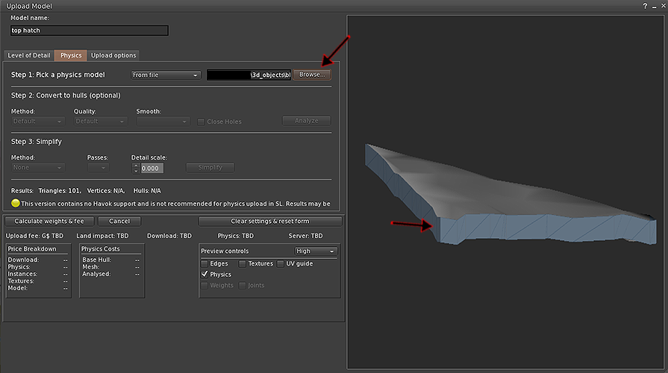The height and width of the screenshot is (373, 668).
Task: Open the 'From file' physics model dropdown
Action: [165, 75]
